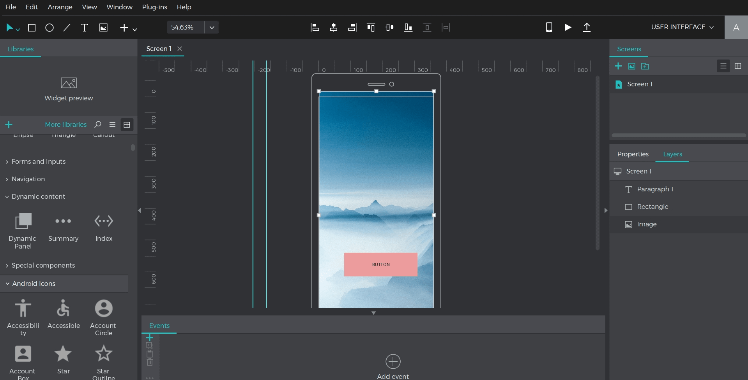The width and height of the screenshot is (748, 380).
Task: Add a new screen with the plus icon
Action: click(619, 66)
